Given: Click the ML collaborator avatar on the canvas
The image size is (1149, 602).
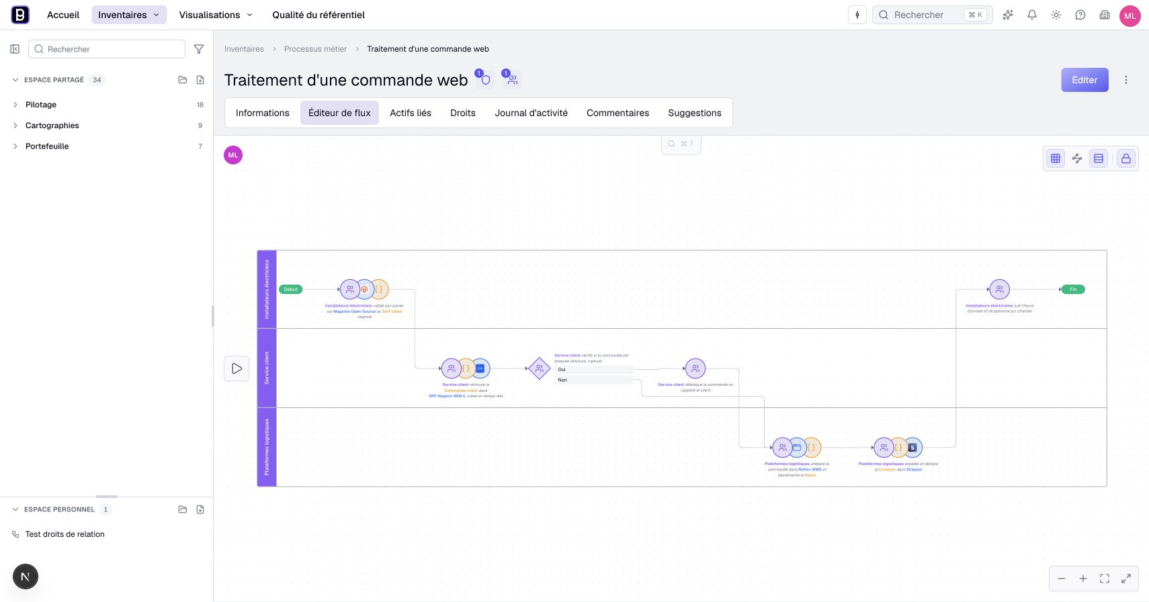Looking at the screenshot, I should click(233, 155).
